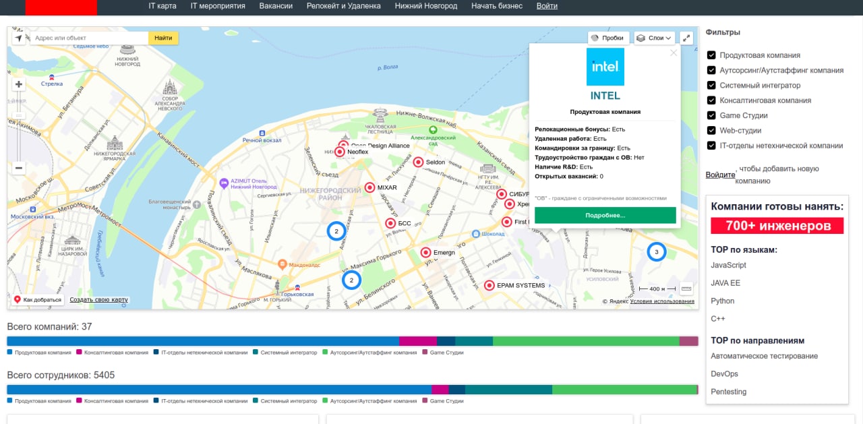Click the Open Design Alliance marker

(x=344, y=144)
